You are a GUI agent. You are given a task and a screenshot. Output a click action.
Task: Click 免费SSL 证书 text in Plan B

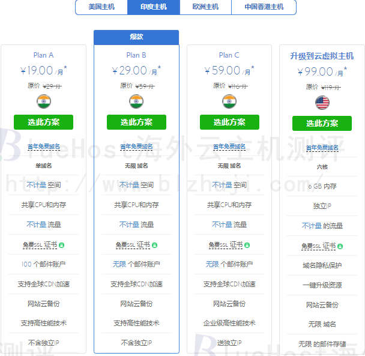[133, 245]
